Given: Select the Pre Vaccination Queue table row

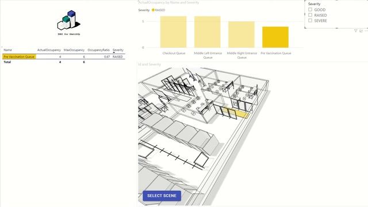Looking at the screenshot, I should [64, 56].
